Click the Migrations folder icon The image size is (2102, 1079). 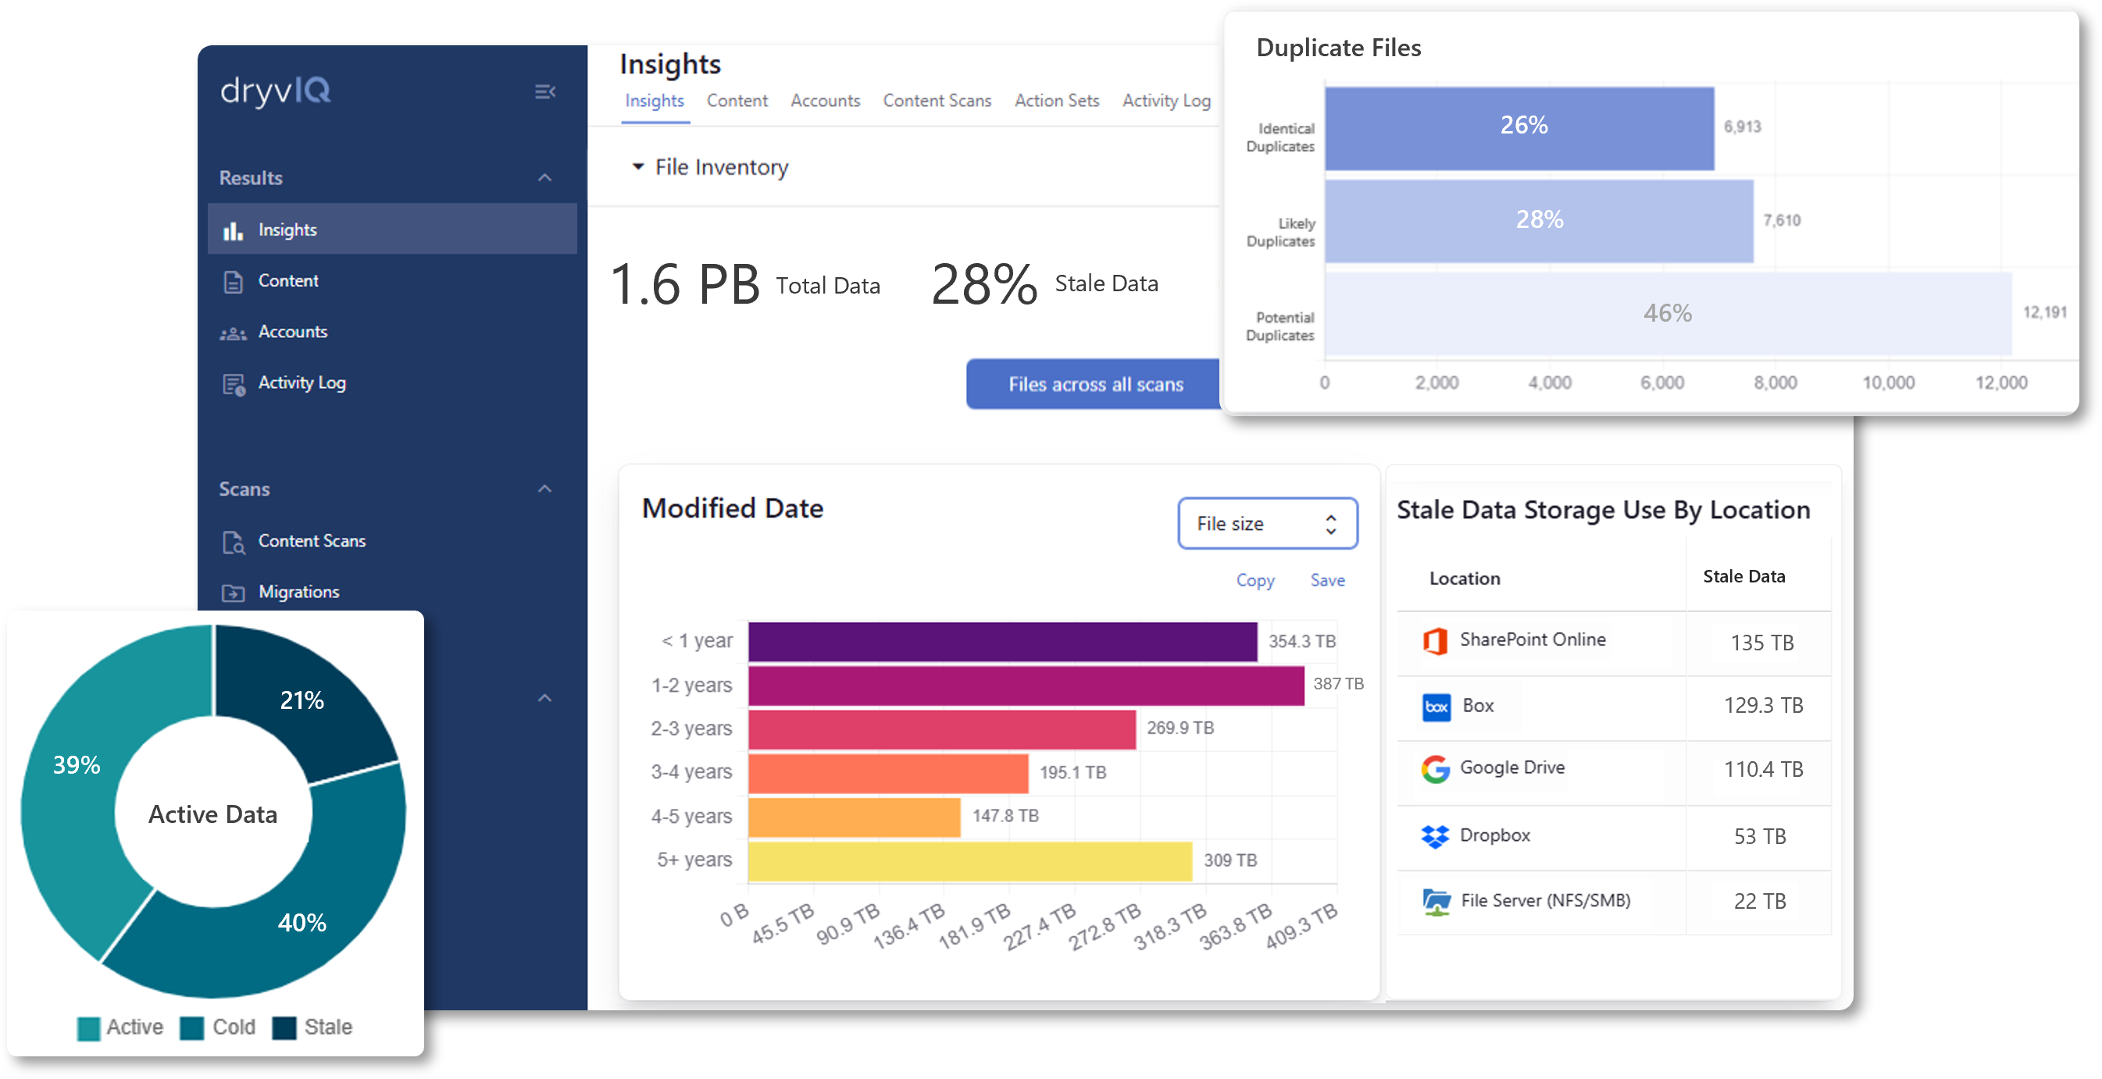[x=234, y=593]
